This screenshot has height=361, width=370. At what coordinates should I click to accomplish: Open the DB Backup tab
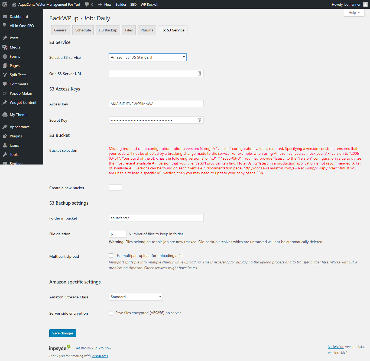click(108, 30)
